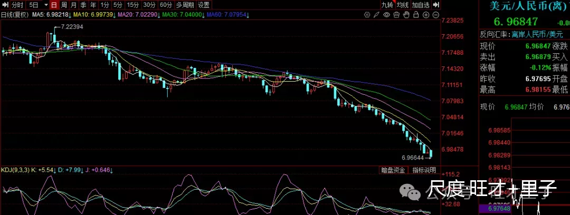The width and height of the screenshot is (570, 215).
Task: Switch to 周 weekly chart
Action: [64, 5]
